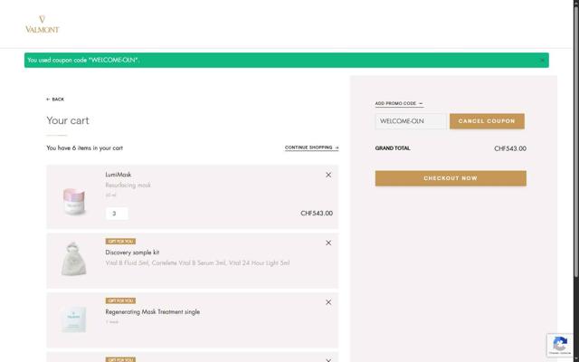The width and height of the screenshot is (579, 362).
Task: Dismiss the green coupon notification banner
Action: tap(542, 61)
